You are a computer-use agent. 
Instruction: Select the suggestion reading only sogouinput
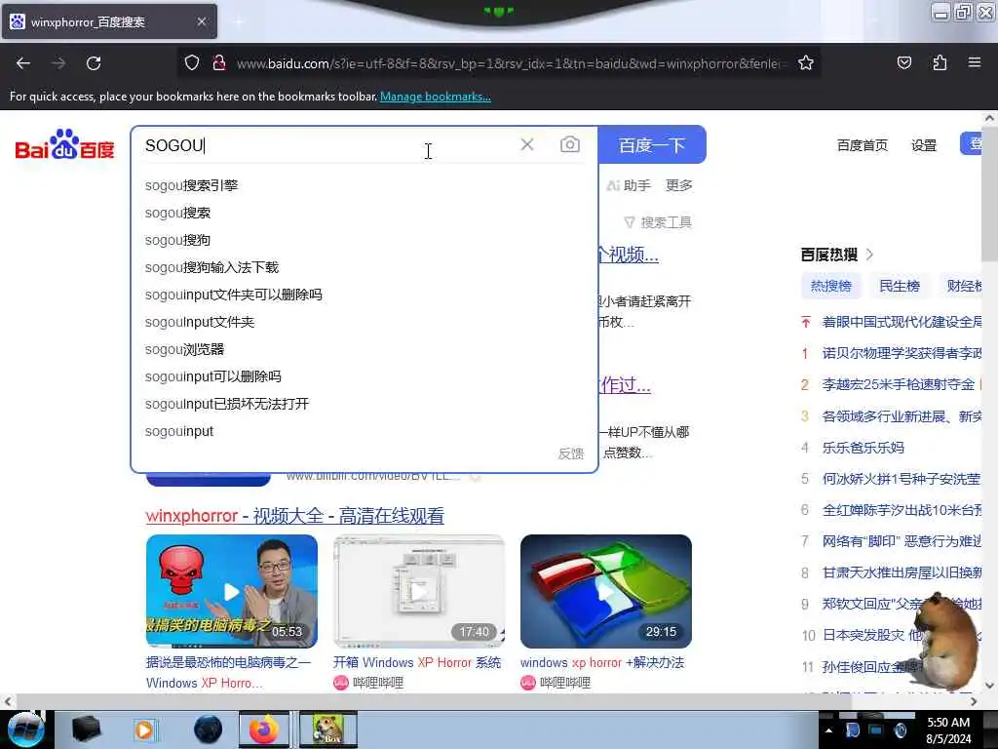click(179, 431)
